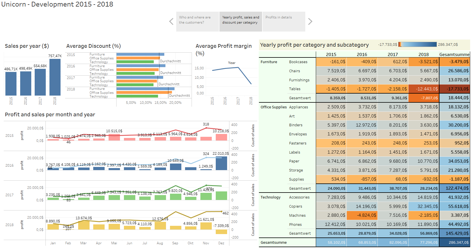
Task: Click the previous story point arrow
Action: pyautogui.click(x=171, y=22)
